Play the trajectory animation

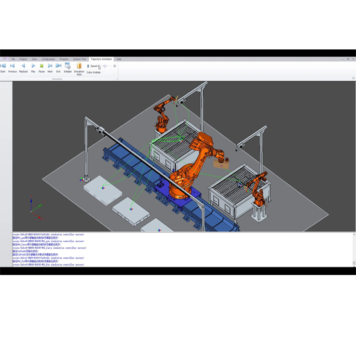33,68
